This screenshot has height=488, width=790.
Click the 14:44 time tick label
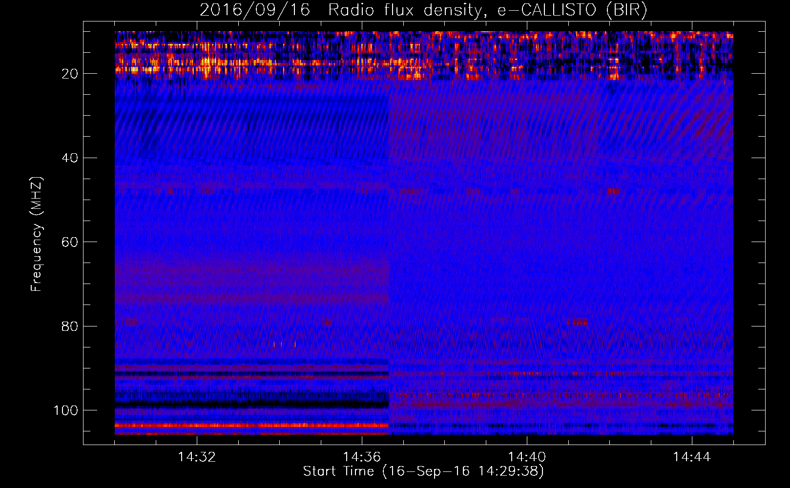tap(692, 457)
